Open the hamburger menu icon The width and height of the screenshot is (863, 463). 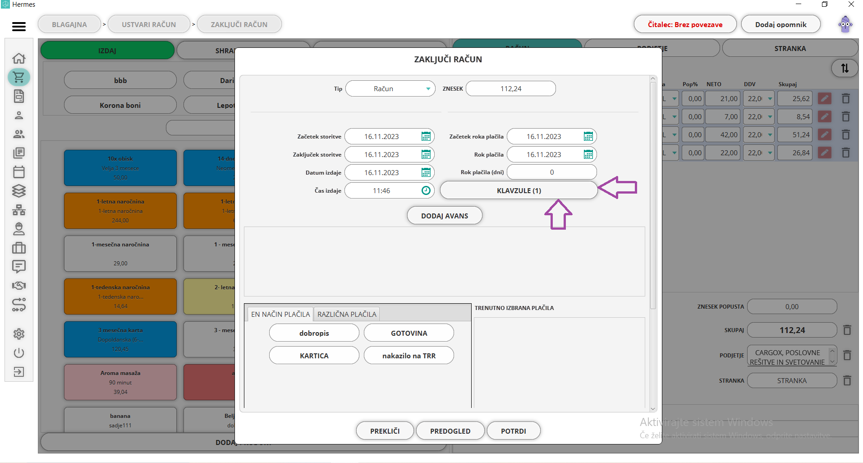(19, 27)
